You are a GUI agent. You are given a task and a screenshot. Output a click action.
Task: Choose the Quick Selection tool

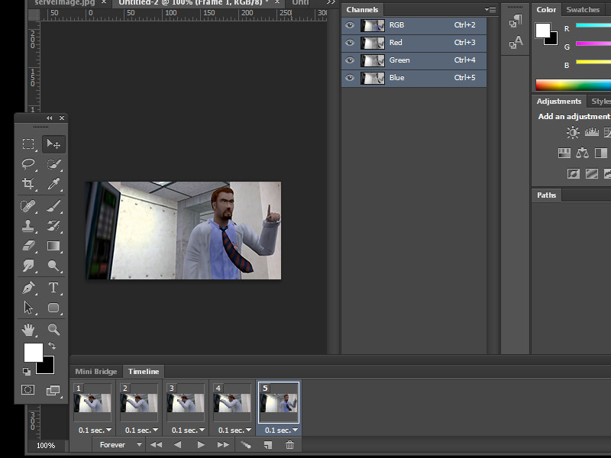53,164
